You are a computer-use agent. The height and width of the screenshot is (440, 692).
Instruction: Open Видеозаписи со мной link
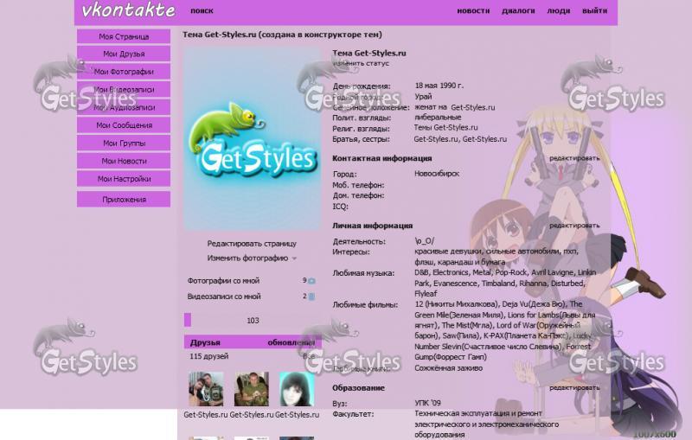224,297
